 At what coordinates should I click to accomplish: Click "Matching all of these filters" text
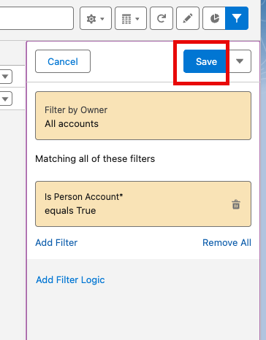click(95, 159)
